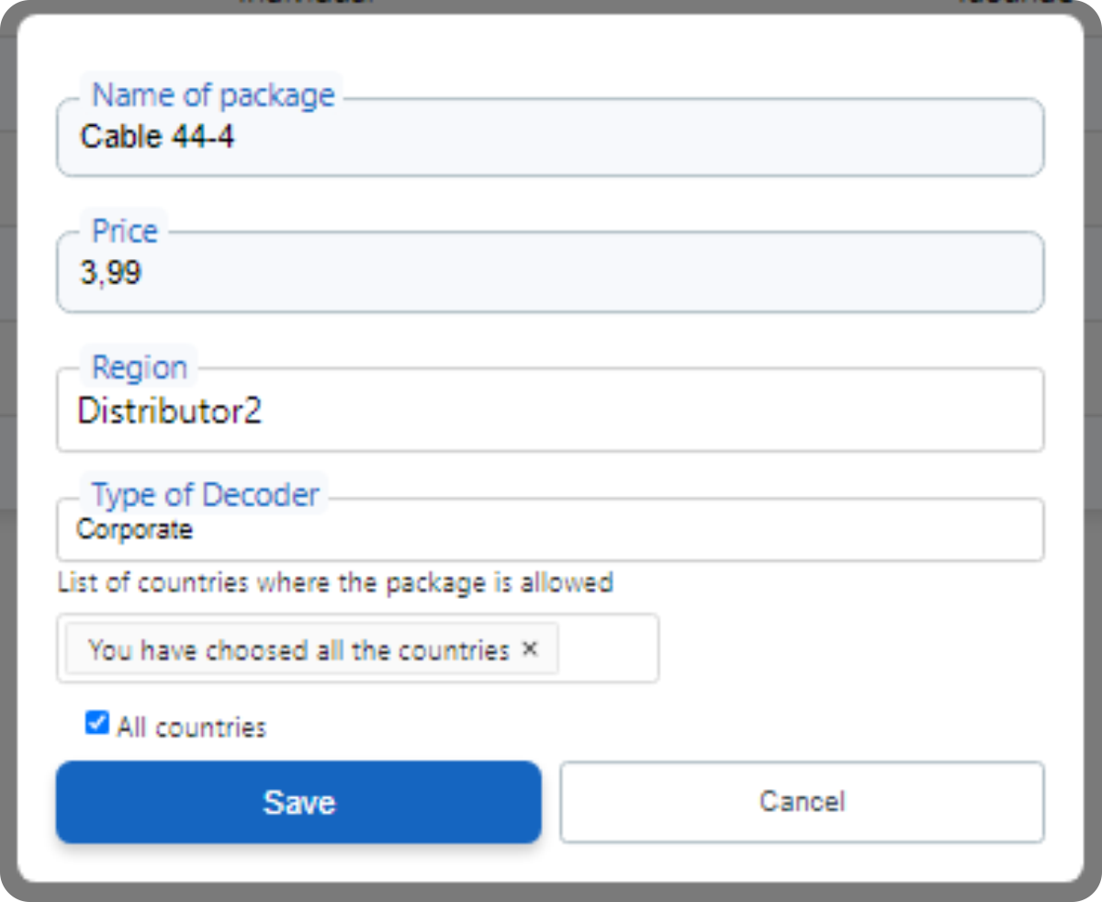Viewport: 1102px width, 902px height.
Task: Click the Corporate decoder value
Action: (135, 530)
